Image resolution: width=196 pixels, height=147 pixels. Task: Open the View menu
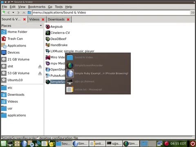(22, 7)
